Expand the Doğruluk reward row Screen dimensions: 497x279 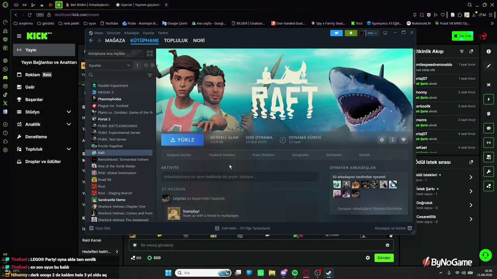click(x=471, y=205)
